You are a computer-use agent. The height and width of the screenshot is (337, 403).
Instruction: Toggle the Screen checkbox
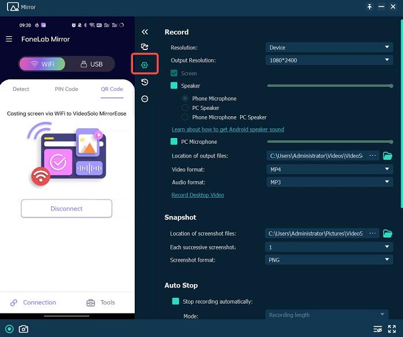(x=174, y=73)
